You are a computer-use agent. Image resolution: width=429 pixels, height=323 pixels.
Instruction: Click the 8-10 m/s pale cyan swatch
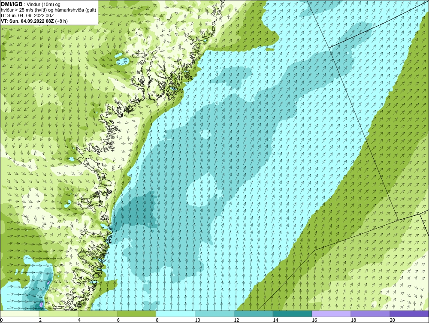175,314
